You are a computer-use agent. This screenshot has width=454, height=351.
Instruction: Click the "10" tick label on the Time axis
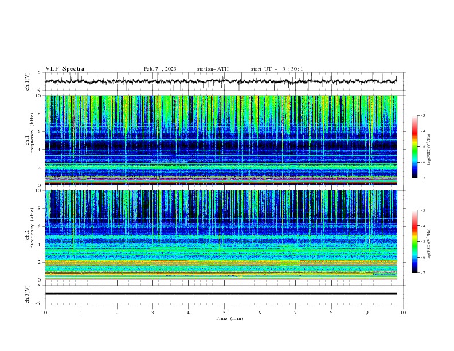[403, 313]
